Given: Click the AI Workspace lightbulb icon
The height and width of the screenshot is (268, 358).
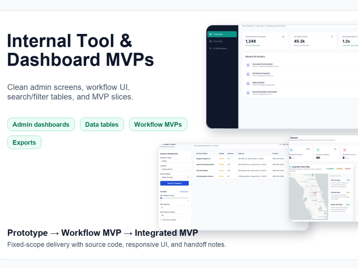Looking at the screenshot, I should pyautogui.click(x=211, y=48).
